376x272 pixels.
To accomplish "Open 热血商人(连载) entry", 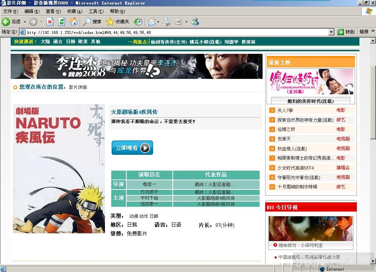I will 292,149.
